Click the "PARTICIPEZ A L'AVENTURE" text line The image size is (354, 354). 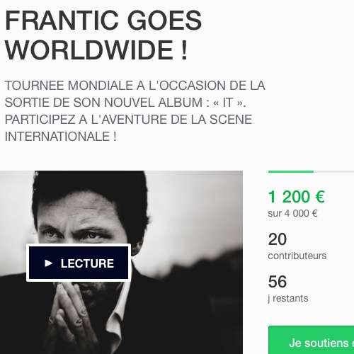[128, 120]
